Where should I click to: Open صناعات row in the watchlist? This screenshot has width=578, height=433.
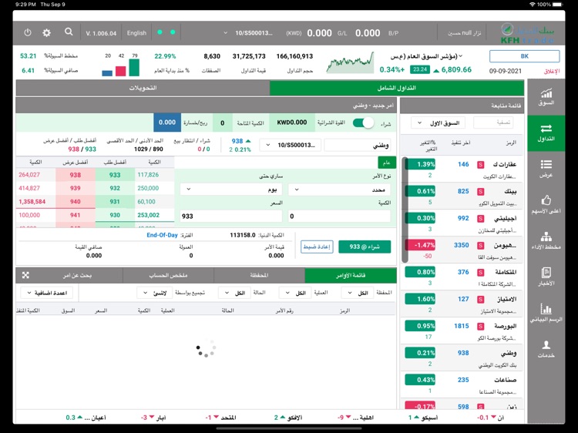(x=461, y=385)
